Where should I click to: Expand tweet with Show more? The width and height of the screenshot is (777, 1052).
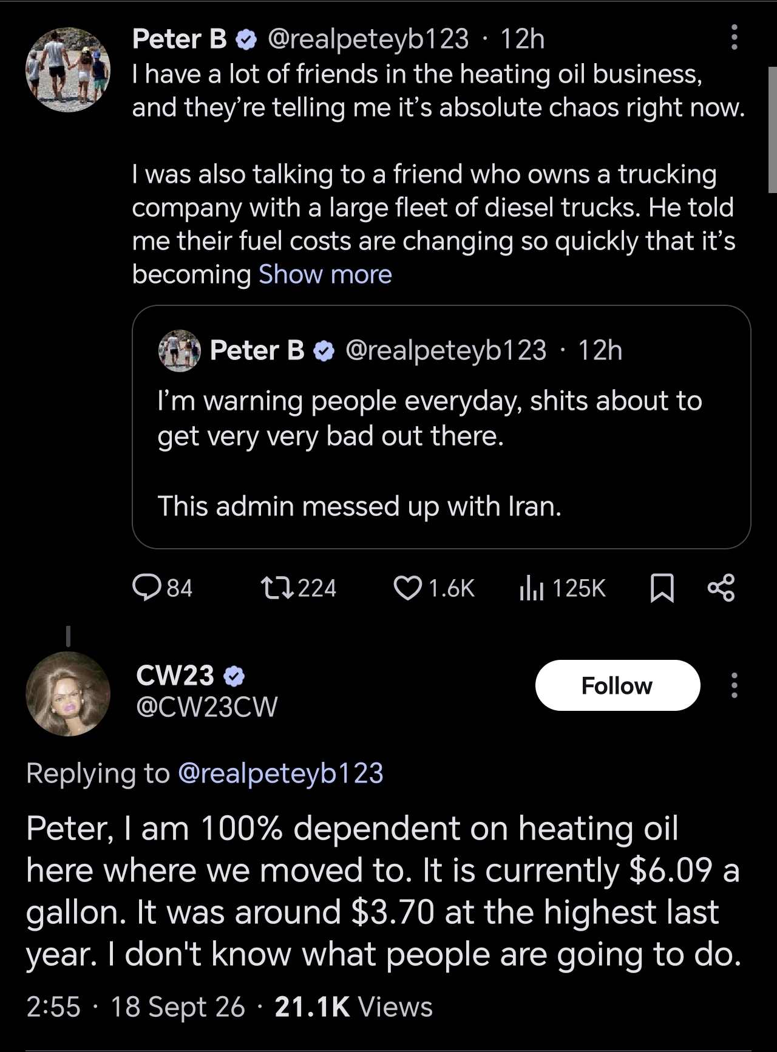[x=325, y=274]
